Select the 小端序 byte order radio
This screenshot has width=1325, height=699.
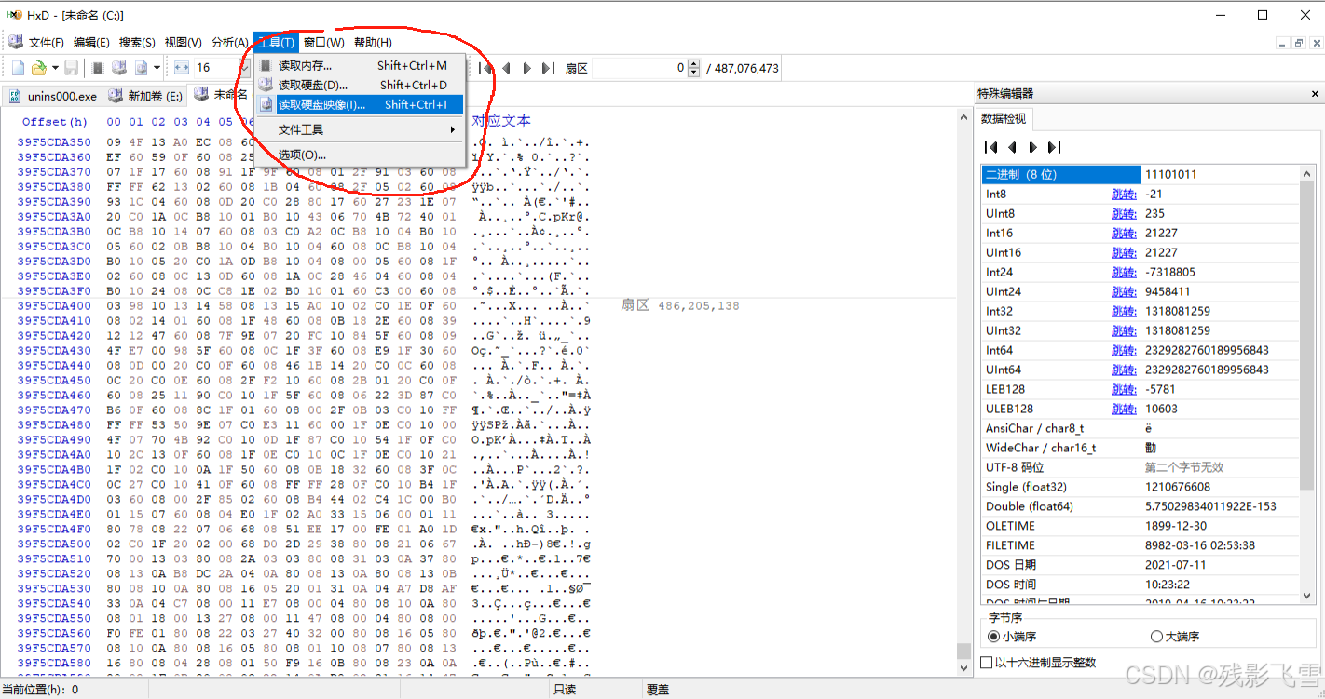click(1012, 637)
